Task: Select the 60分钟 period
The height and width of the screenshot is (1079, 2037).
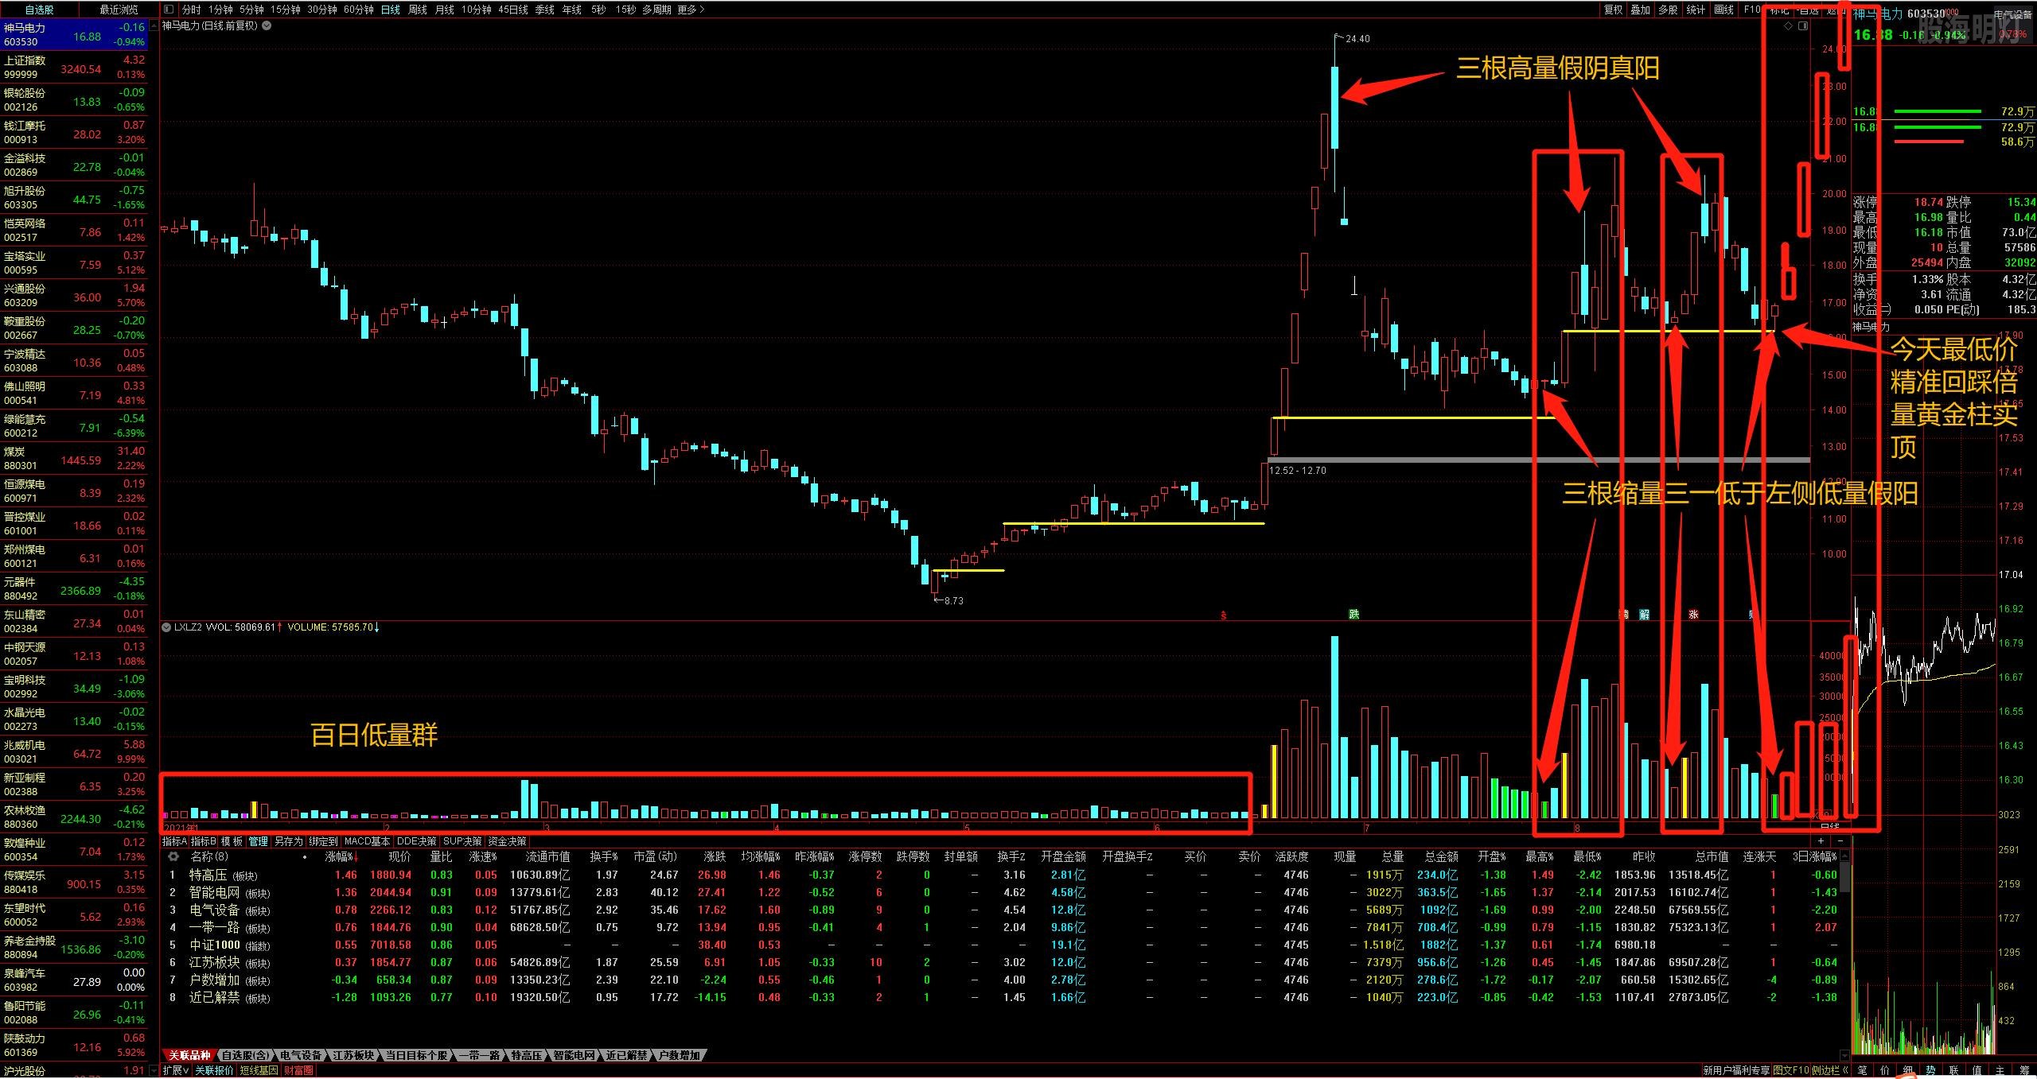Action: click(x=359, y=10)
